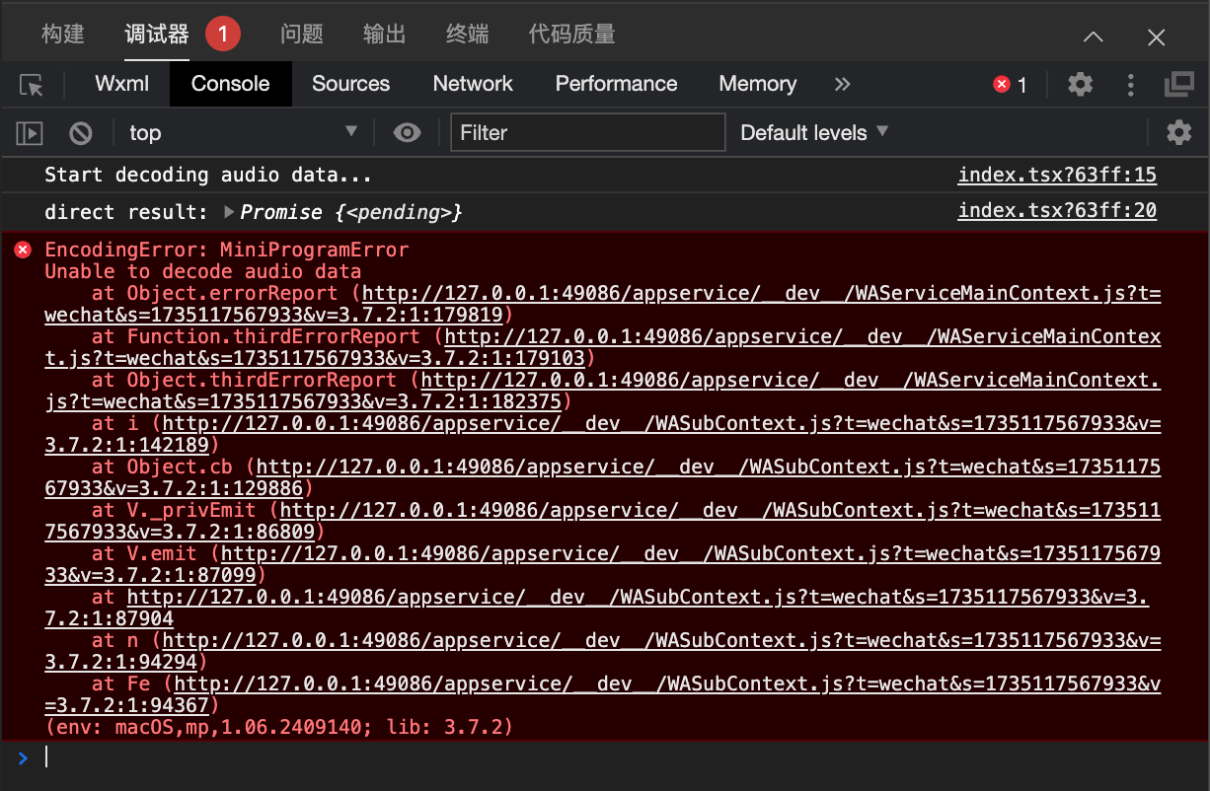Screen dimensions: 1210x791
Task: Select the 调试器 tab
Action: [x=157, y=35]
